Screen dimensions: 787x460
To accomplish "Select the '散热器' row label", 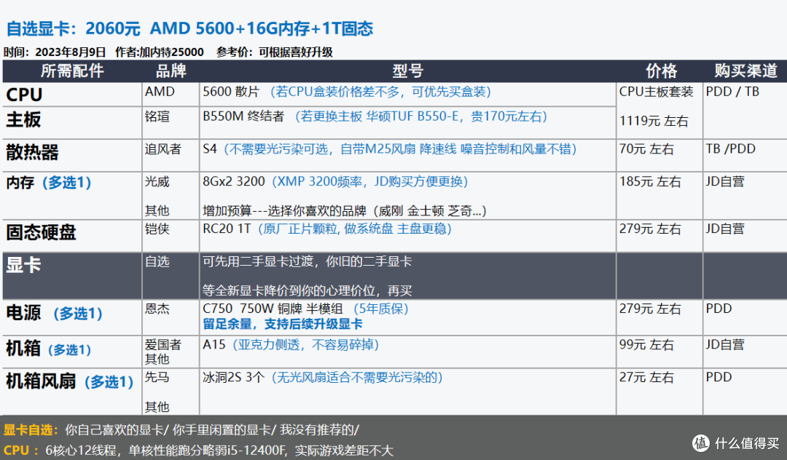I will (x=32, y=152).
